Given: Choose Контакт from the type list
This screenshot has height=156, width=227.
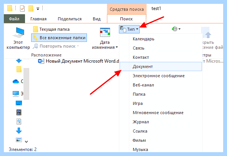Looking at the screenshot, I should coord(160,57).
